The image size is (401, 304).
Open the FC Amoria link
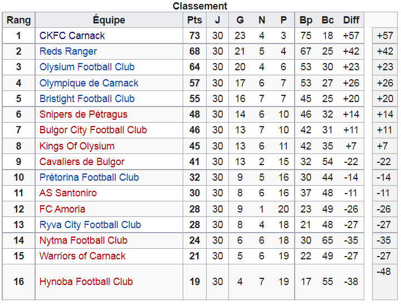tap(62, 209)
